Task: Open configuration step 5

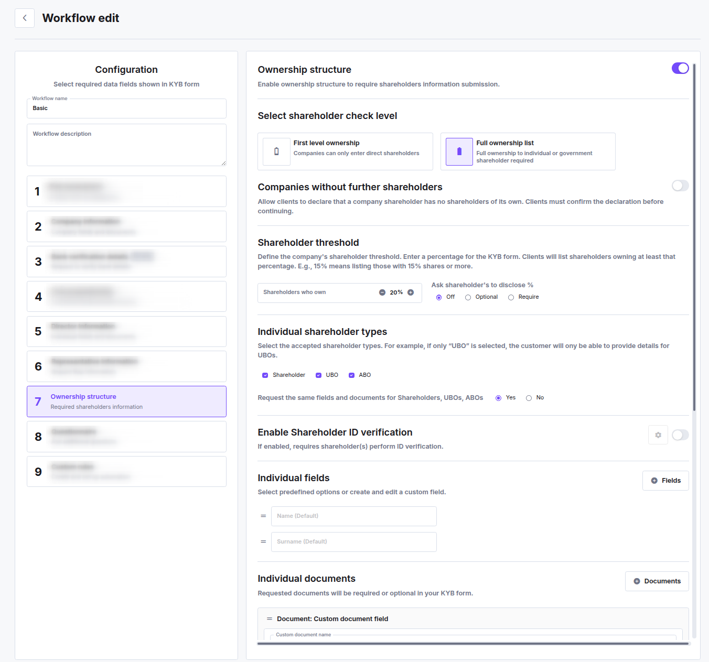Action: 126,331
